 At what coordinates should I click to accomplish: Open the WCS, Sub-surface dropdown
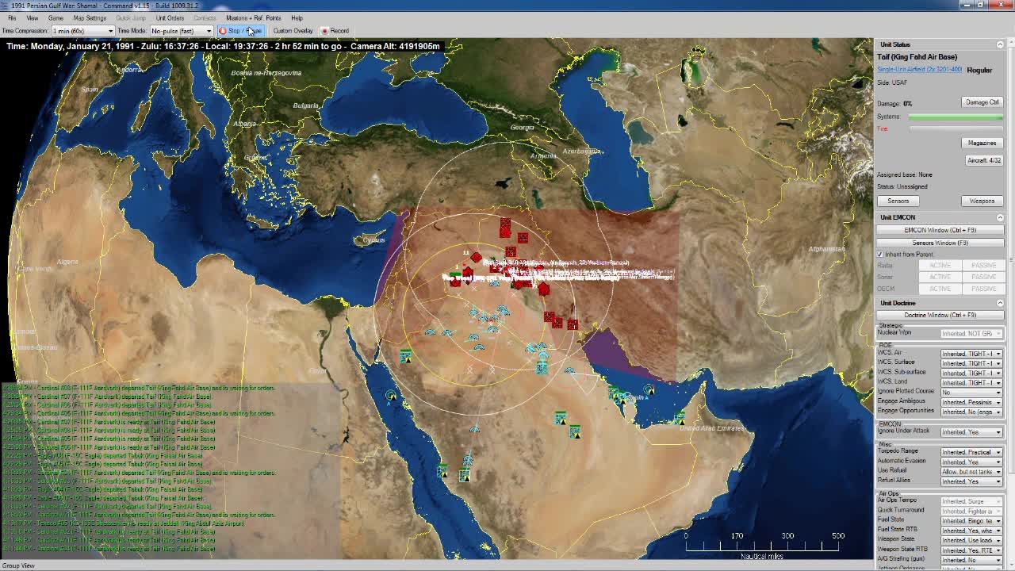(x=971, y=373)
